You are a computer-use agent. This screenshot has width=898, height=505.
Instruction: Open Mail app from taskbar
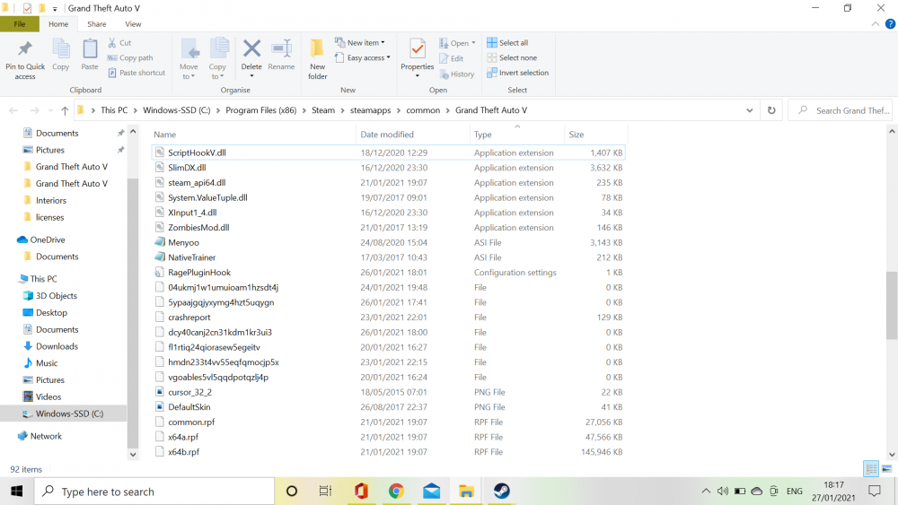(432, 492)
